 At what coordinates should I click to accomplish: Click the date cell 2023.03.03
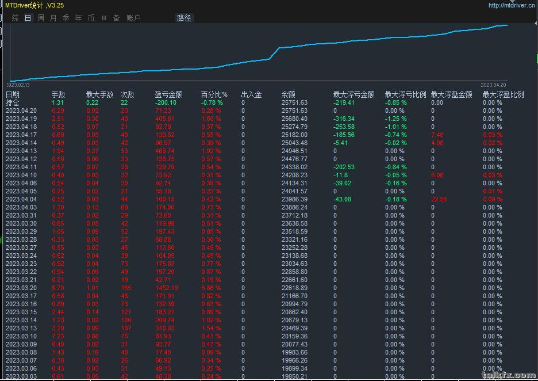point(21,376)
